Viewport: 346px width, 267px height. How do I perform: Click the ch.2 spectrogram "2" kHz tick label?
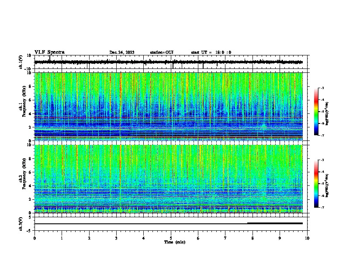(x=30, y=199)
